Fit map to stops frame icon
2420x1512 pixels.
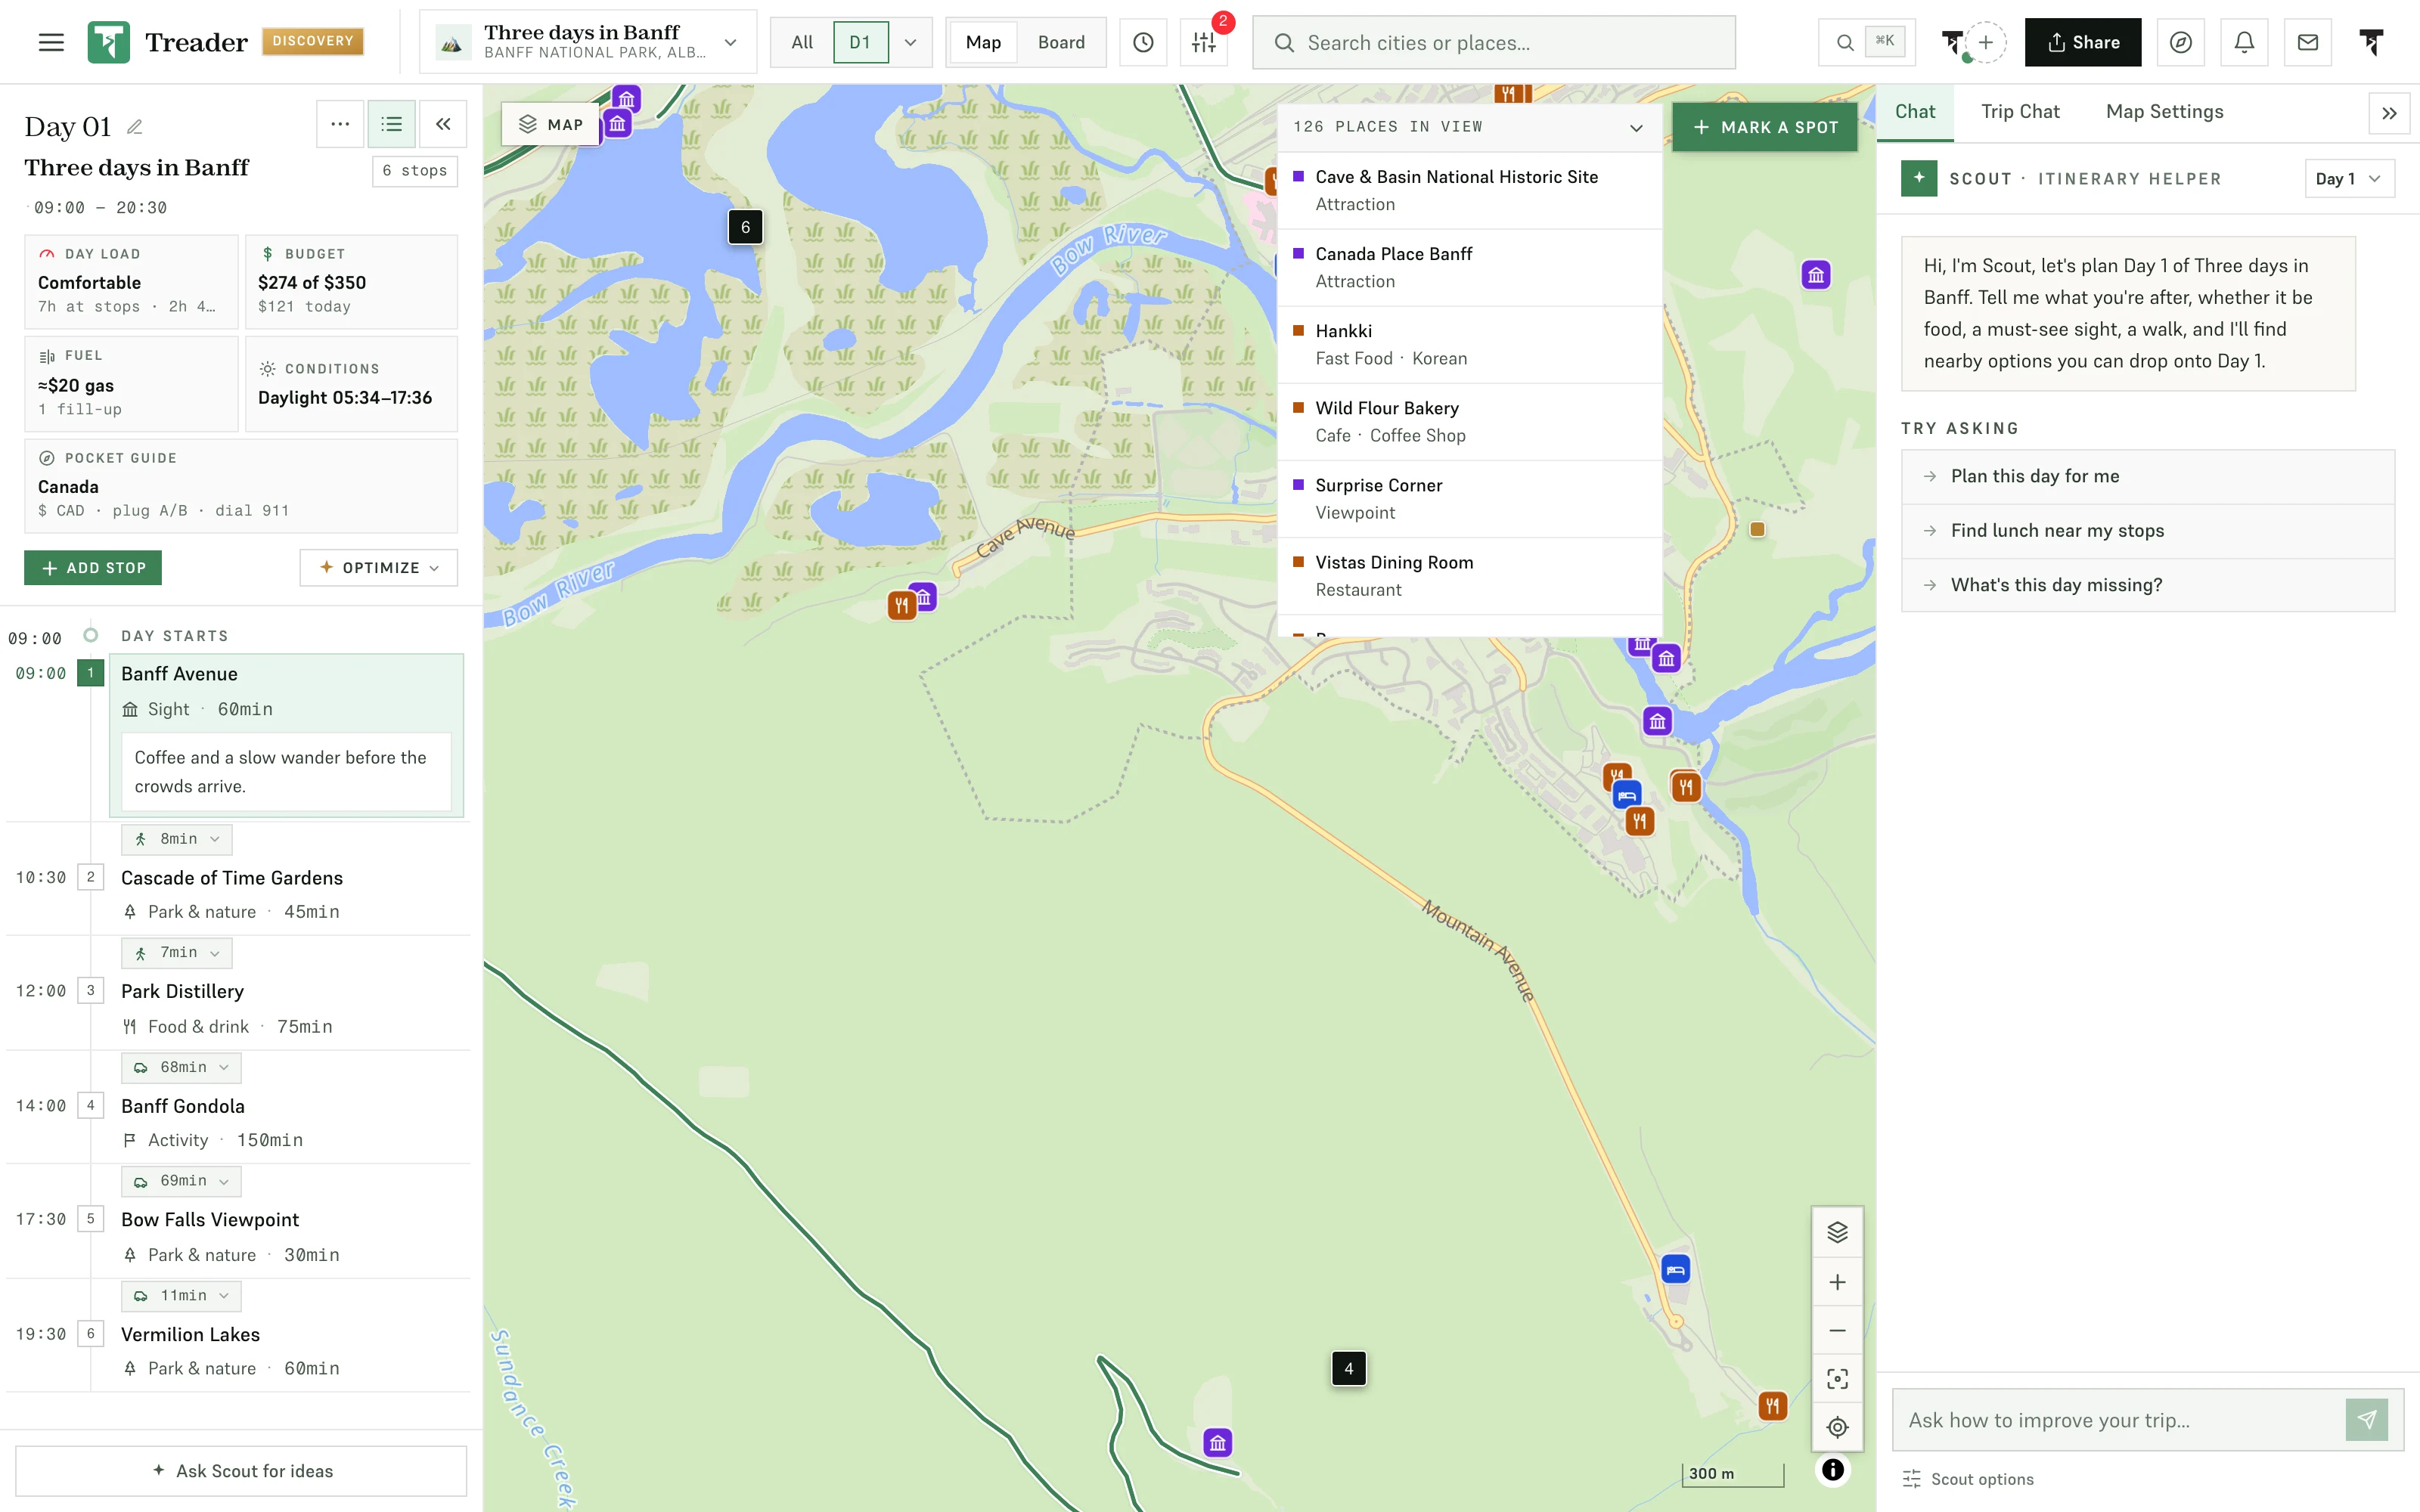(x=1837, y=1379)
